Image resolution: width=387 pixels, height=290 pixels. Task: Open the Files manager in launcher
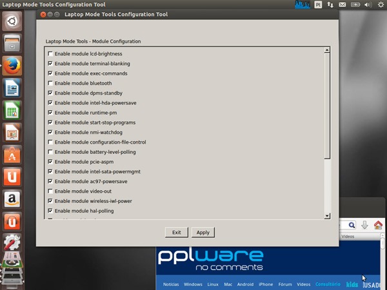(12, 44)
